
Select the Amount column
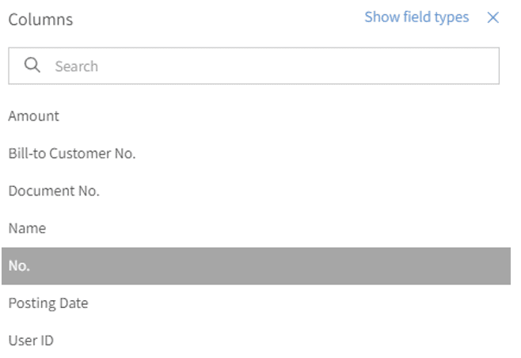click(x=256, y=116)
